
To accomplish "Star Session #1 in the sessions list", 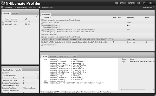I will tap(3, 21).
